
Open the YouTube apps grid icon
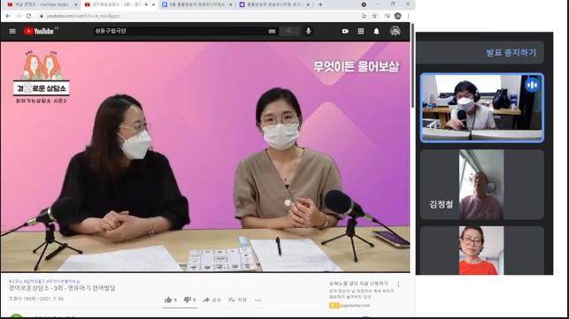pyautogui.click(x=361, y=31)
